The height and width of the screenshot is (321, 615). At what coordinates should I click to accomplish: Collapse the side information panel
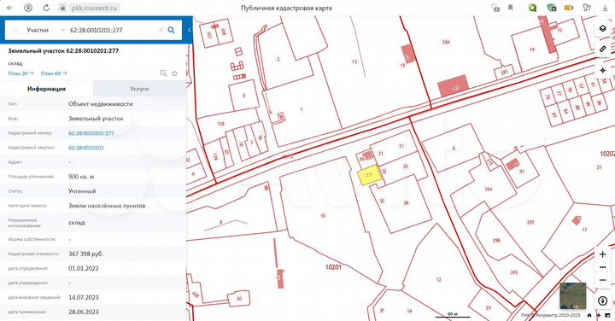189,30
